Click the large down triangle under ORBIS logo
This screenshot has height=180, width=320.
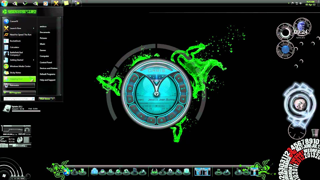click(x=156, y=83)
